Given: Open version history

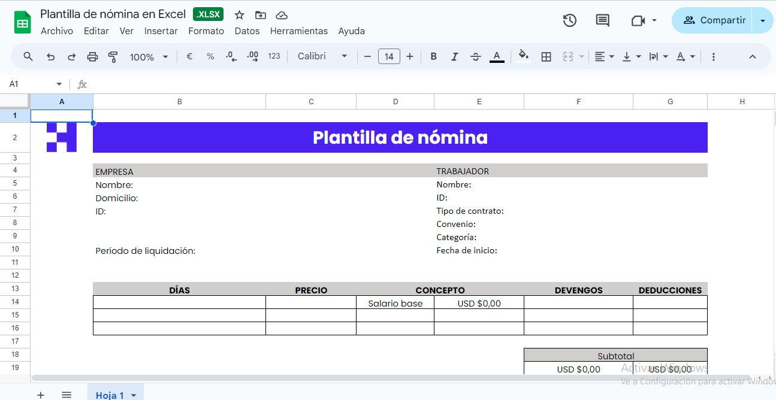Looking at the screenshot, I should 570,20.
